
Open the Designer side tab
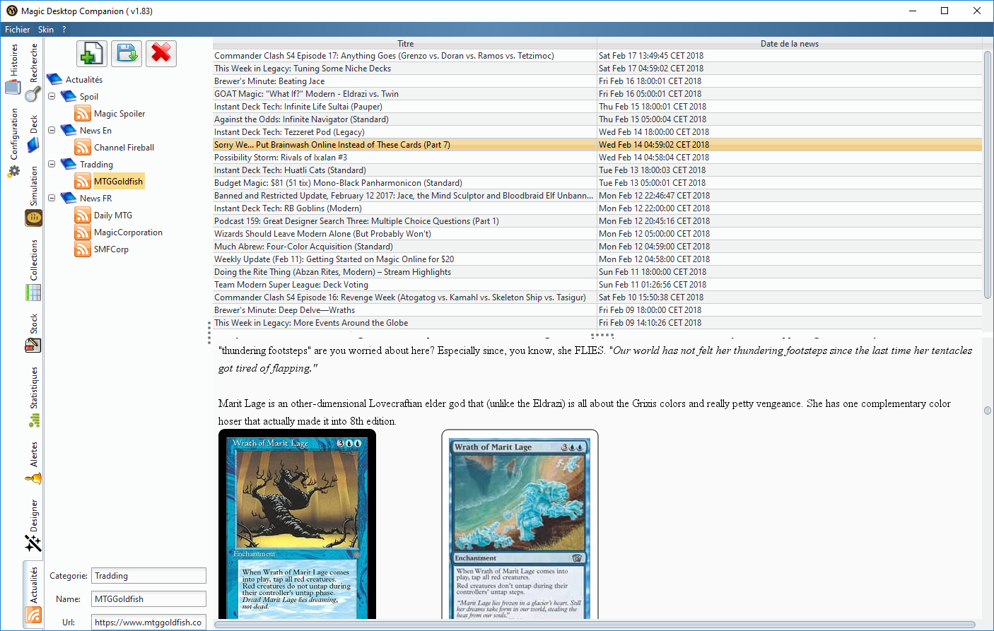tap(33, 525)
